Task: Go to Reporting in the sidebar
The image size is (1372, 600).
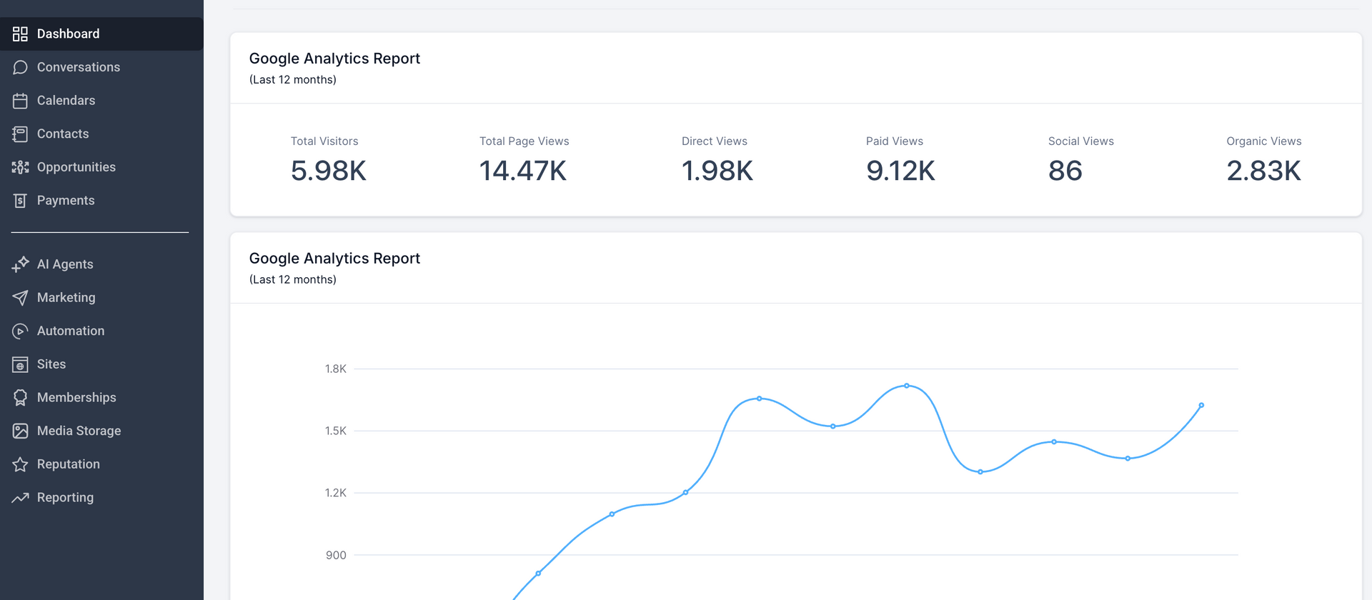Action: (101, 498)
